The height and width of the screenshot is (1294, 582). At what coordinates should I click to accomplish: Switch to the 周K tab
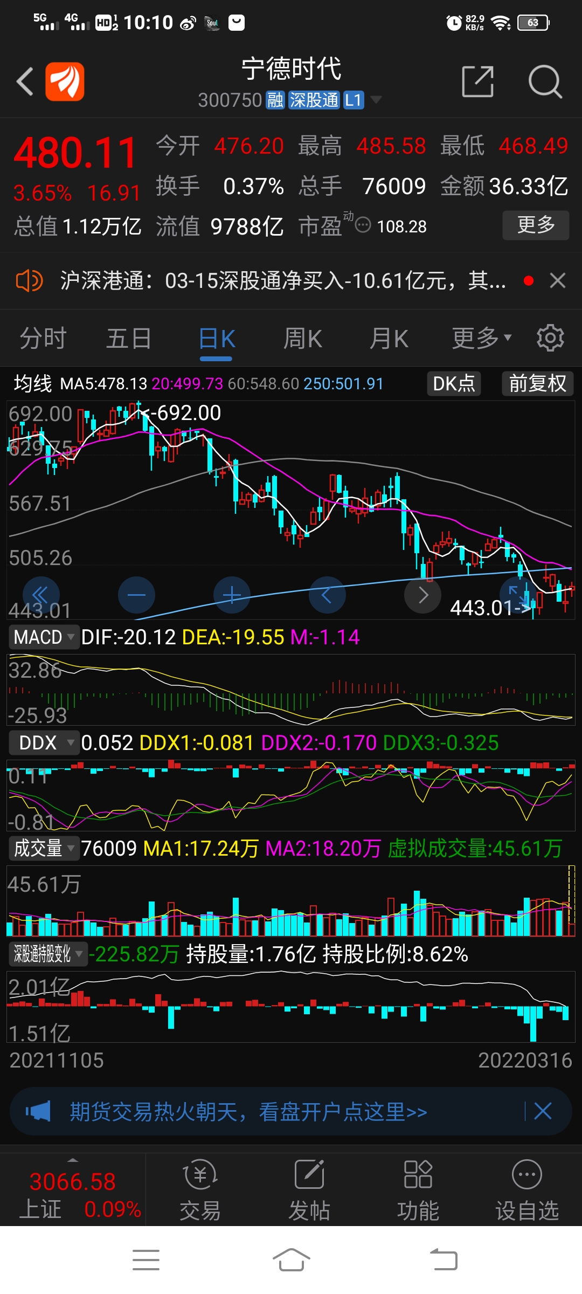(303, 339)
